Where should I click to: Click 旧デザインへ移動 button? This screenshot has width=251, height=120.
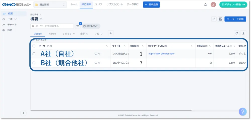pyautogui.click(x=233, y=5)
